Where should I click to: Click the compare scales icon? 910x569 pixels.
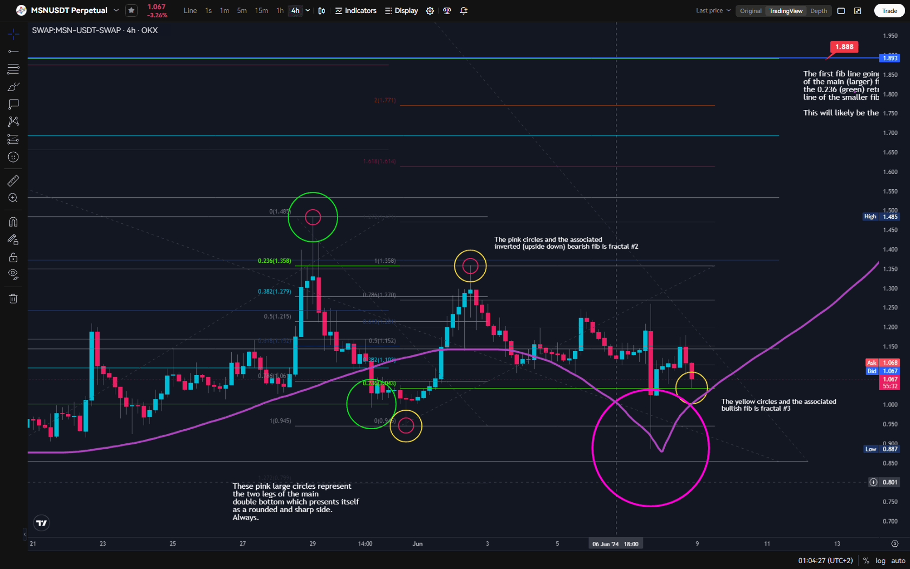[447, 11]
